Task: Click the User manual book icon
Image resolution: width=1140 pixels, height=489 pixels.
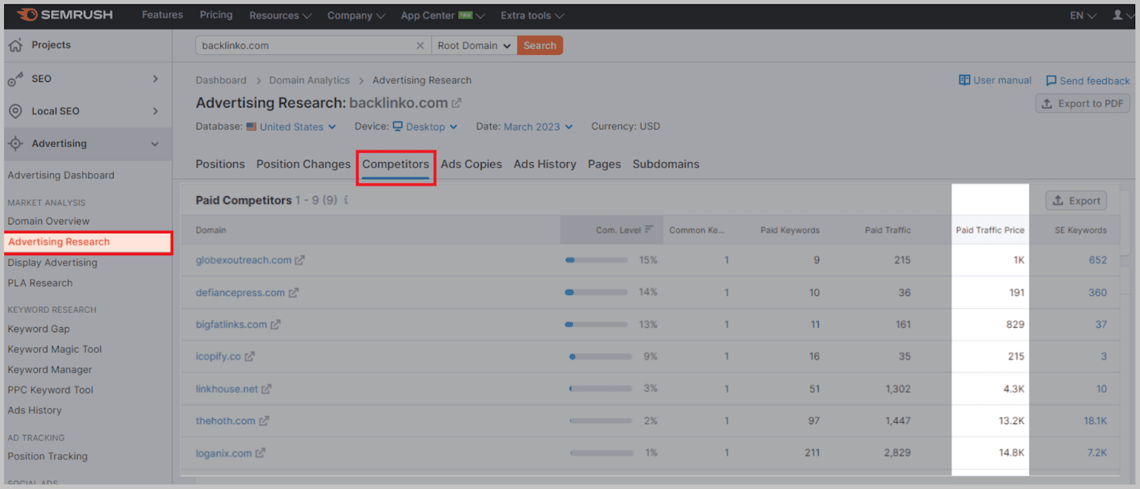Action: (965, 81)
